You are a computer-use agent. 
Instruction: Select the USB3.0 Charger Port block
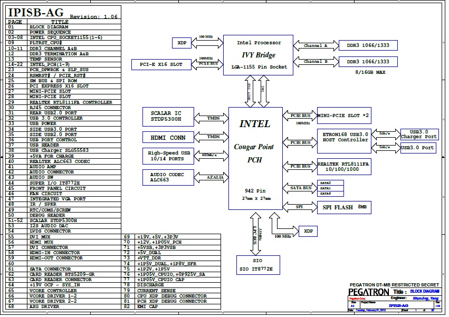tap(419, 135)
